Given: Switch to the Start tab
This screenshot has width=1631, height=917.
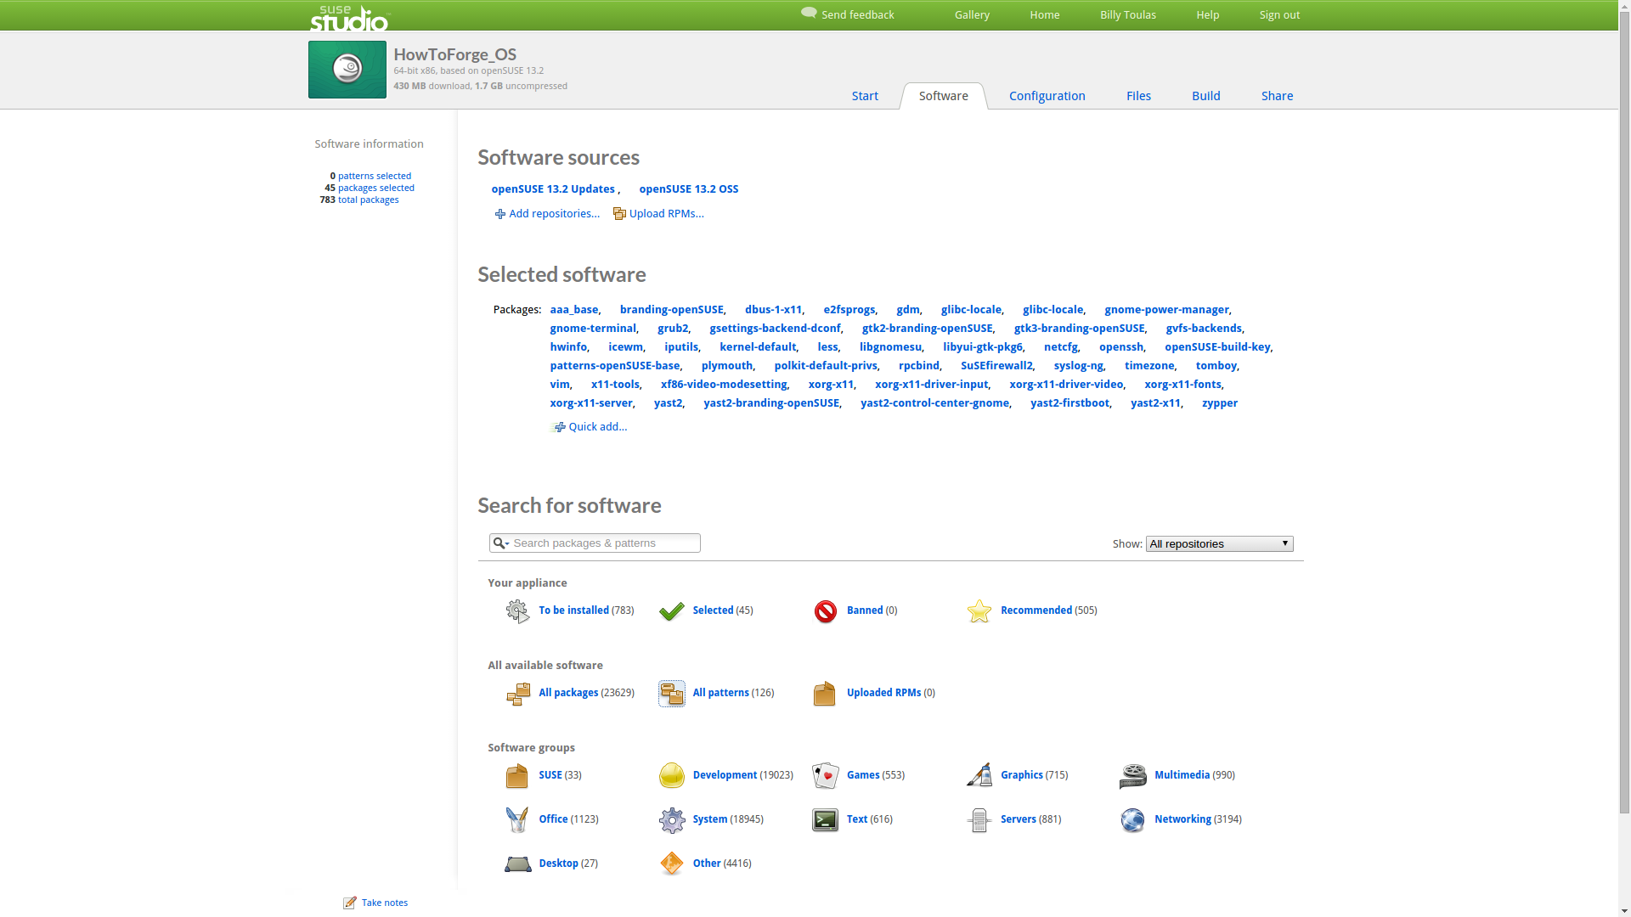Looking at the screenshot, I should pos(865,96).
